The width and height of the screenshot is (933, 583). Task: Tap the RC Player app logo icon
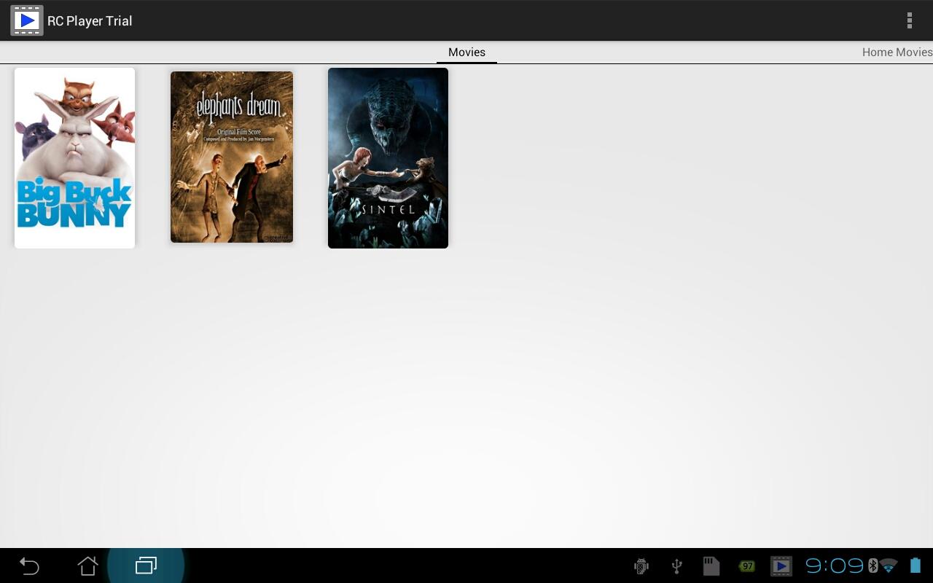[26, 20]
